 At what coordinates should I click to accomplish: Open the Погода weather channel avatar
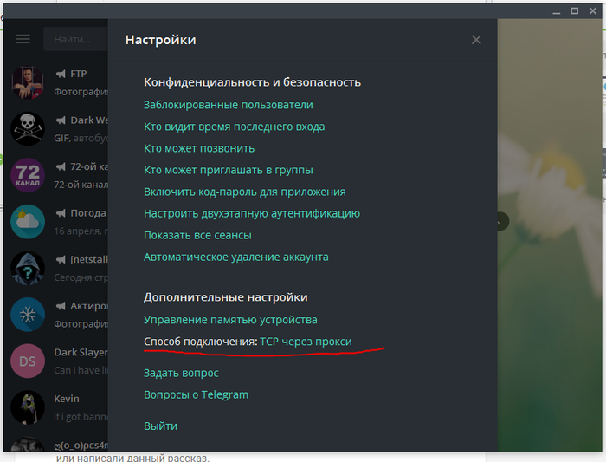(28, 221)
